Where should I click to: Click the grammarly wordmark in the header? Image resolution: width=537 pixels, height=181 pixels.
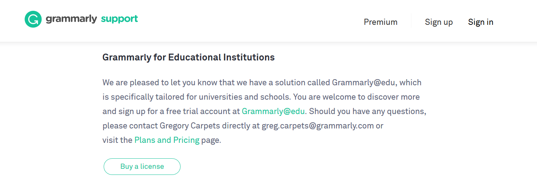pos(71,19)
